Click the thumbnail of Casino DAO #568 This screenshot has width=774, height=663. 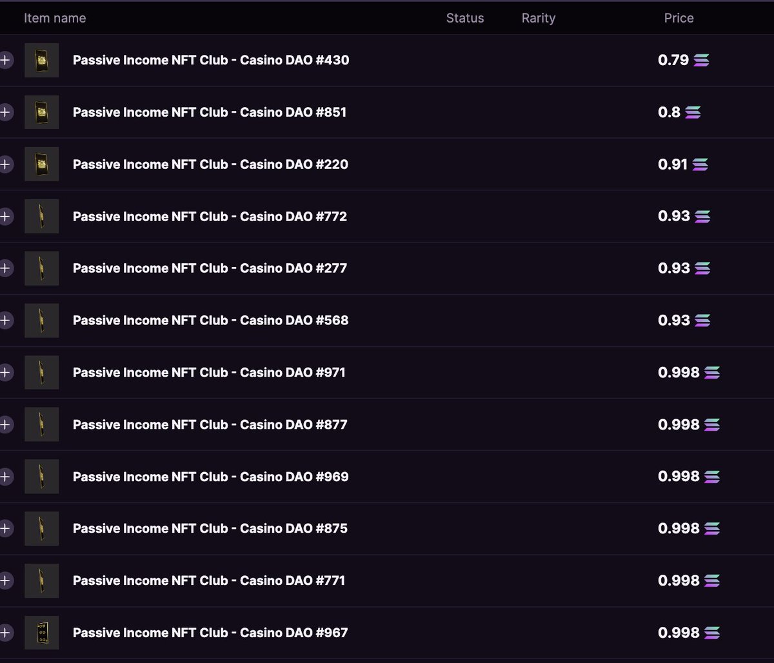click(x=42, y=321)
